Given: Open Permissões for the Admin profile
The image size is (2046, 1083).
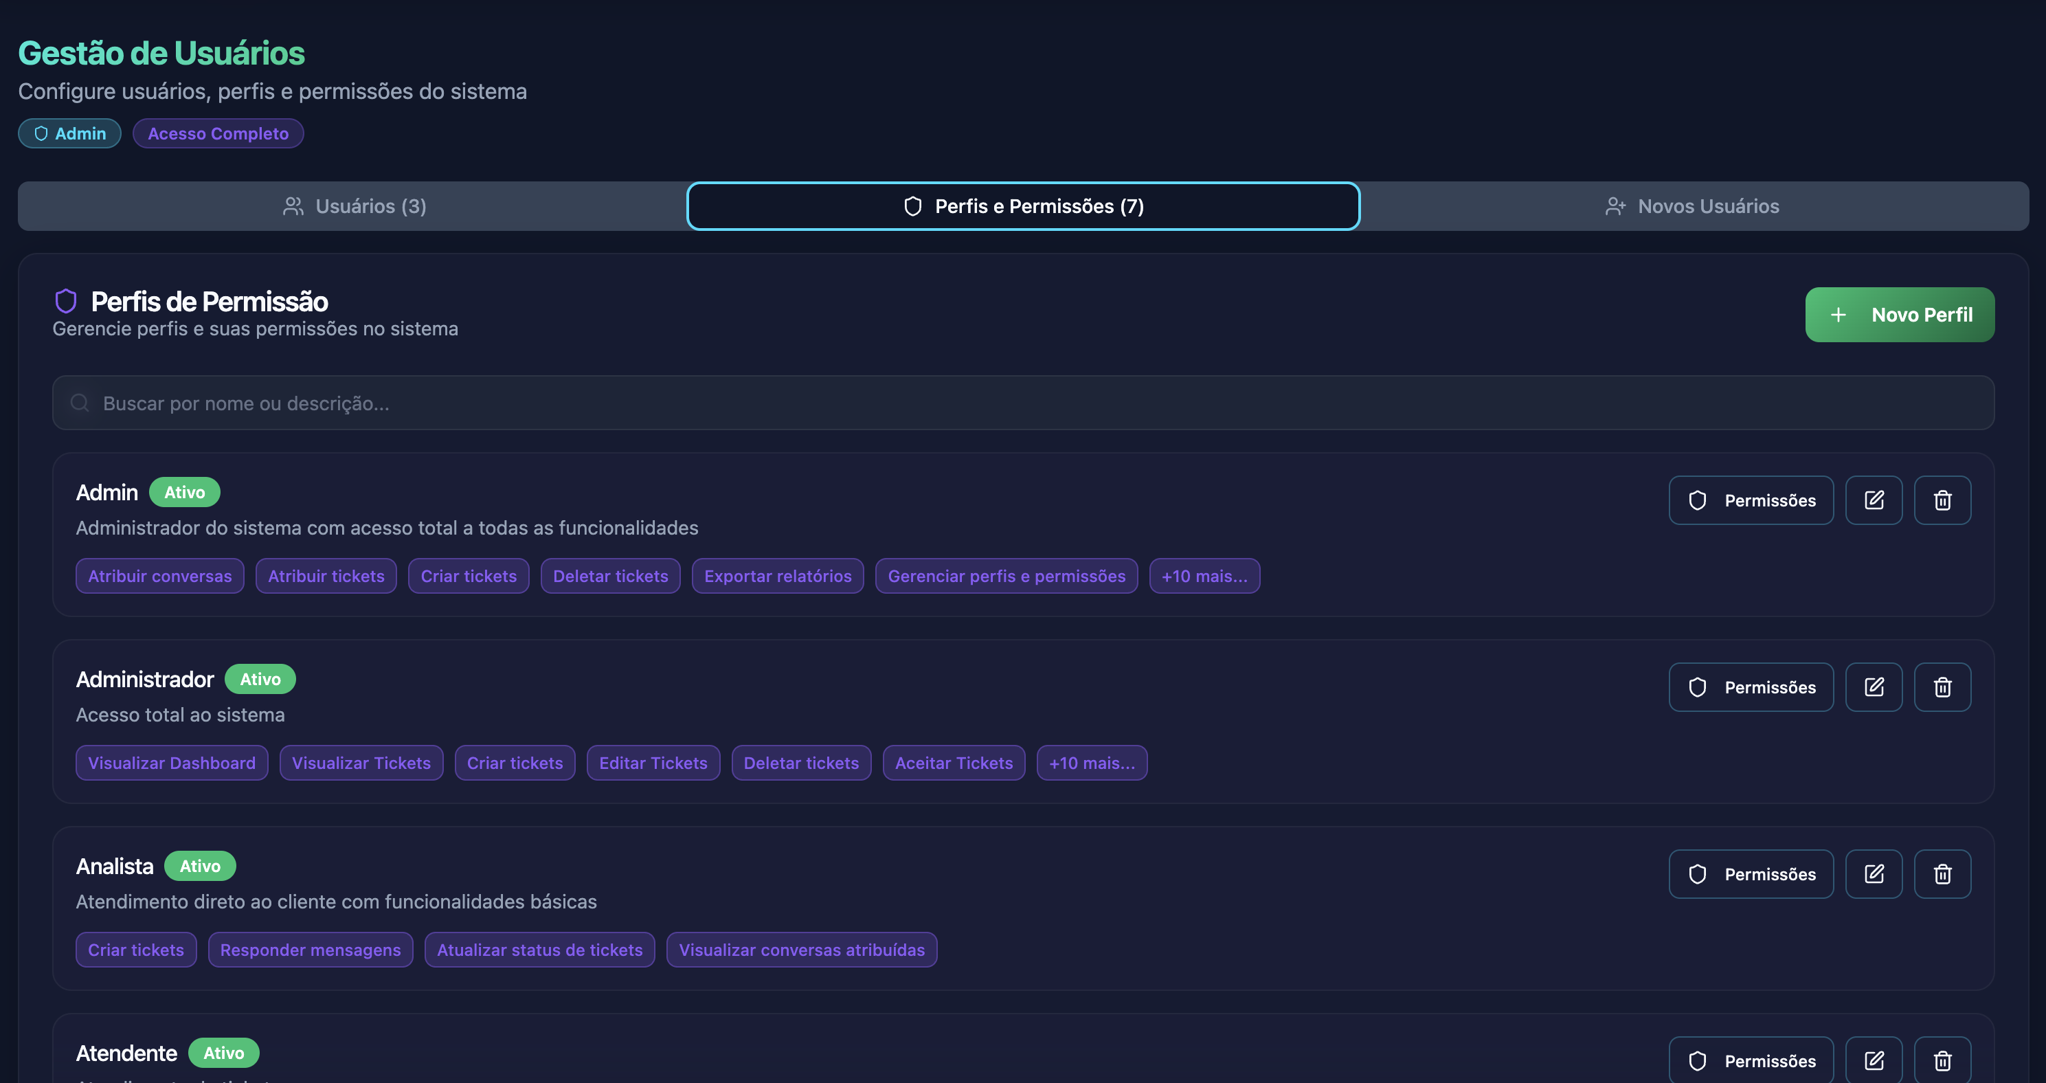Looking at the screenshot, I should click(x=1751, y=500).
